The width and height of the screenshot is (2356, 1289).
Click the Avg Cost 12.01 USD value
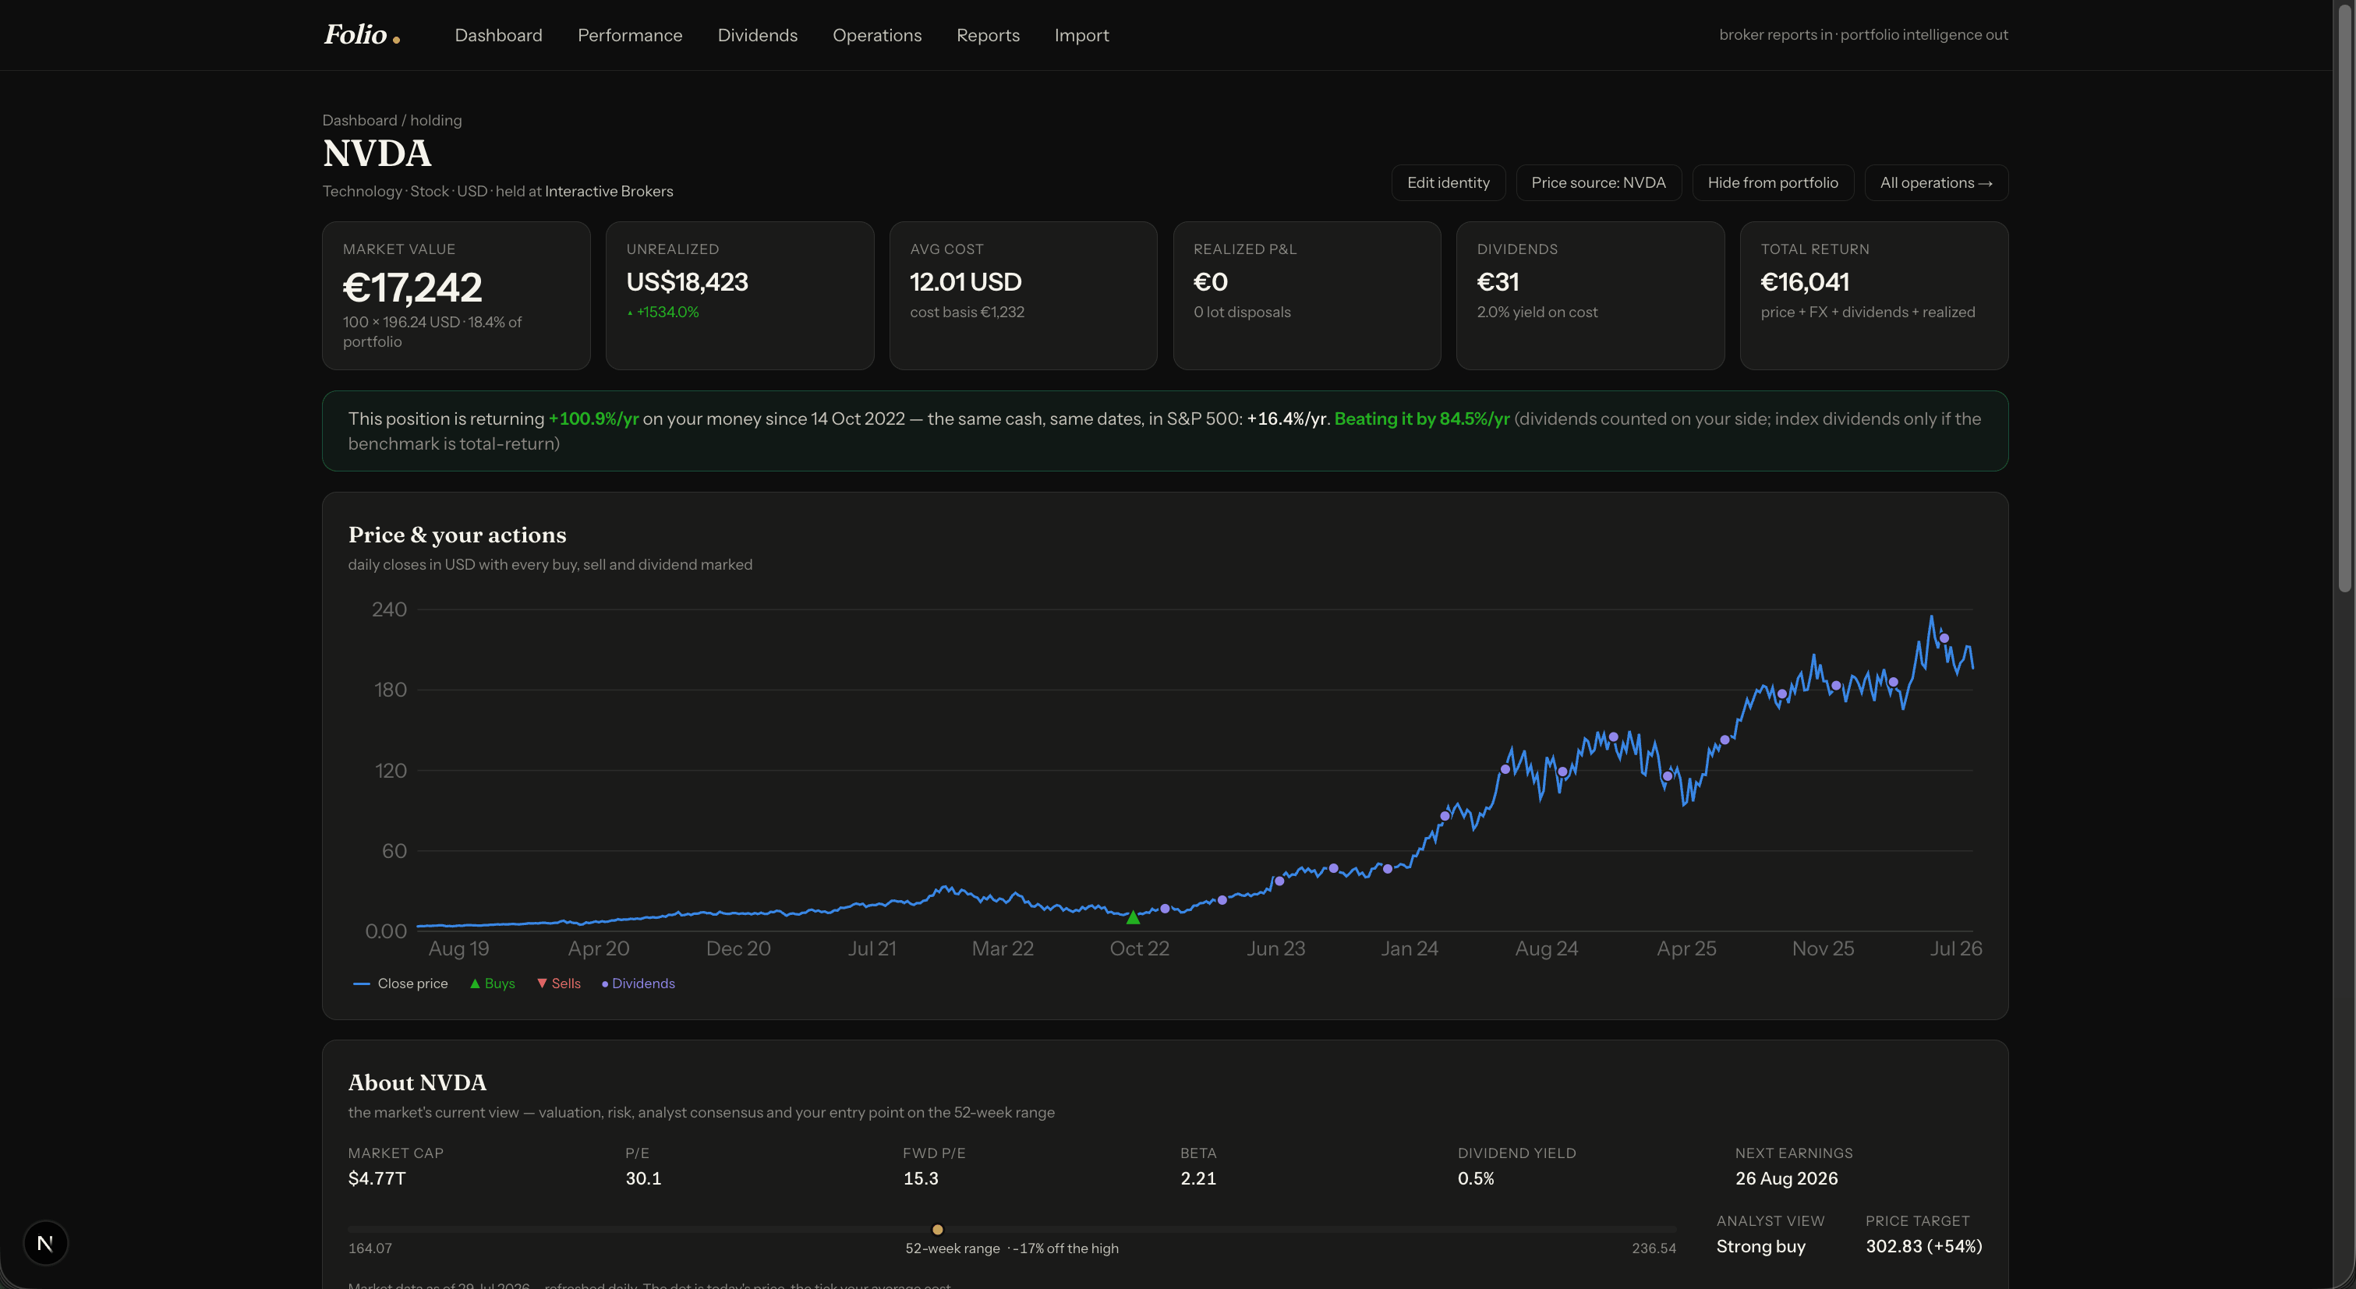coord(965,282)
